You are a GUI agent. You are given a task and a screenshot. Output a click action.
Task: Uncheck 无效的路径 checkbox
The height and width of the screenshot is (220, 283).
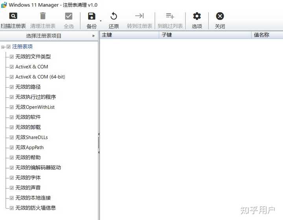[11, 87]
